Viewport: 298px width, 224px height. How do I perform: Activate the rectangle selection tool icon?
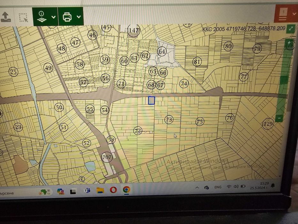pyautogui.click(x=23, y=18)
